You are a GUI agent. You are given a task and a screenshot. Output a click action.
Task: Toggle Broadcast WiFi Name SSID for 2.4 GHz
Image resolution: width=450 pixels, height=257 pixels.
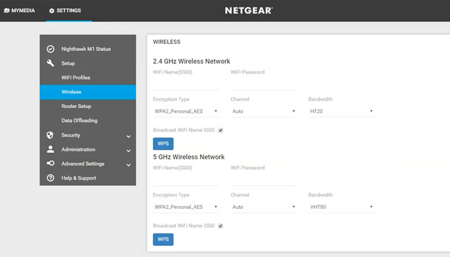[x=221, y=130]
